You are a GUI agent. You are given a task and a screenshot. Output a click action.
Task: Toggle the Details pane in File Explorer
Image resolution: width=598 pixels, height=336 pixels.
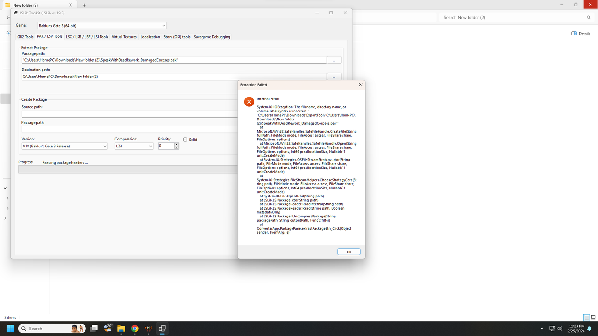pos(581,33)
